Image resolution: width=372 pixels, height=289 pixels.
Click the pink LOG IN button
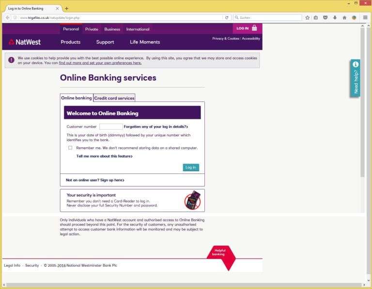click(247, 29)
